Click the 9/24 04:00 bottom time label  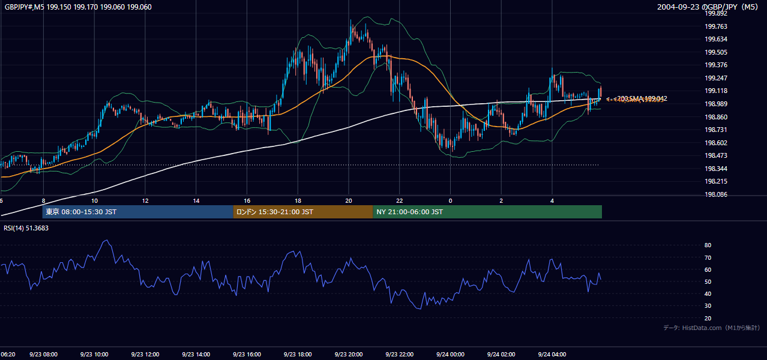(553, 355)
